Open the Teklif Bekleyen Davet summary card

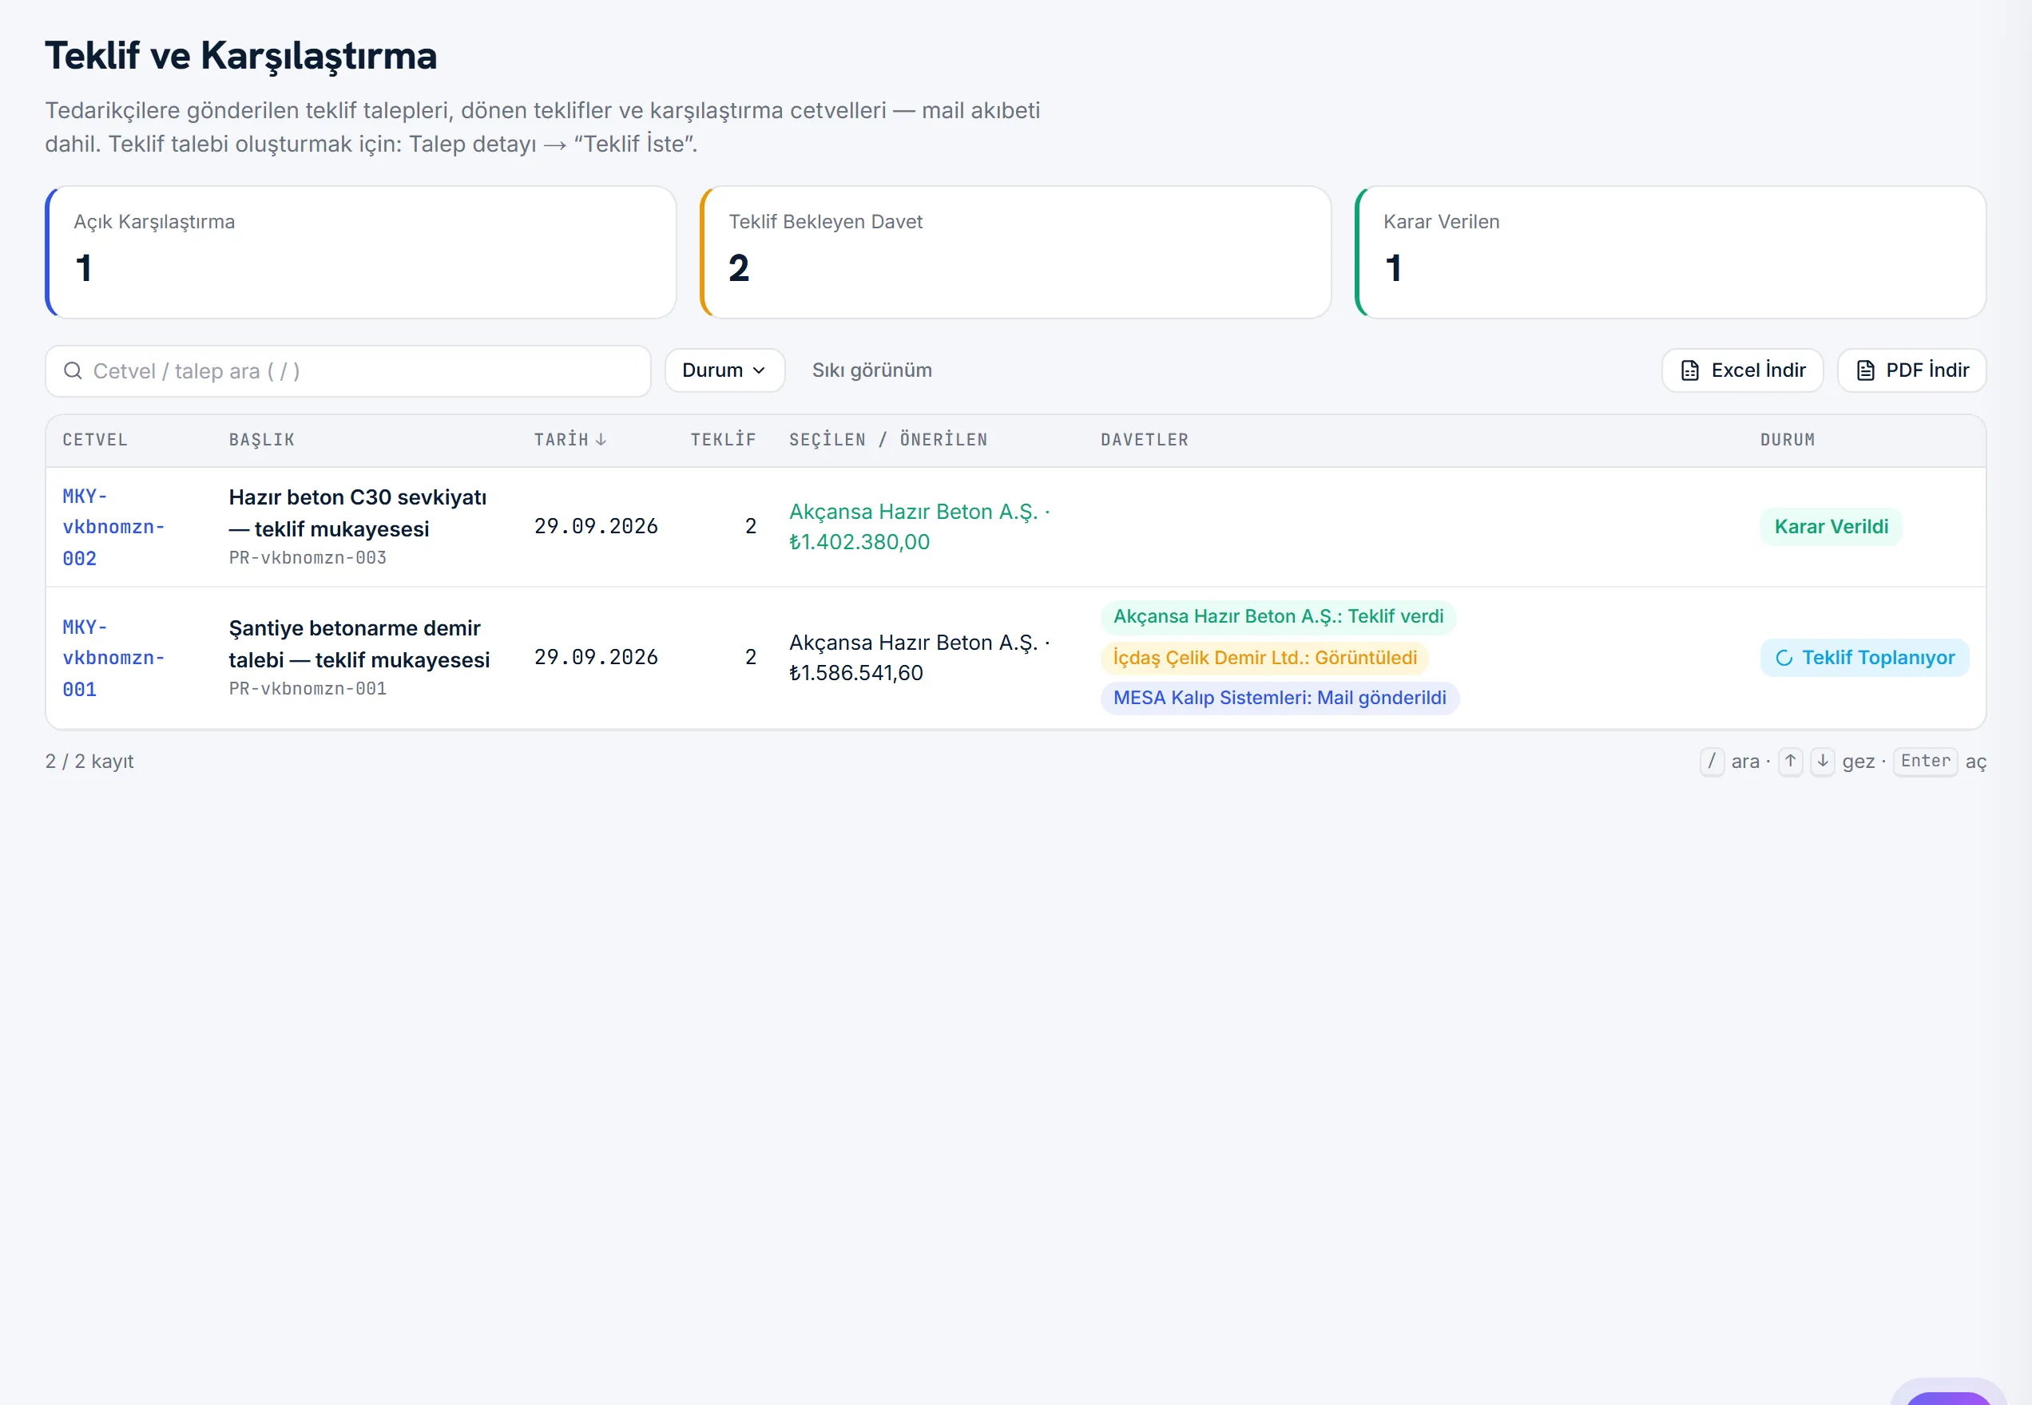pyautogui.click(x=1014, y=251)
